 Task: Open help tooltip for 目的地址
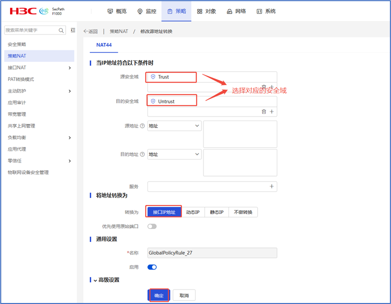click(x=142, y=154)
